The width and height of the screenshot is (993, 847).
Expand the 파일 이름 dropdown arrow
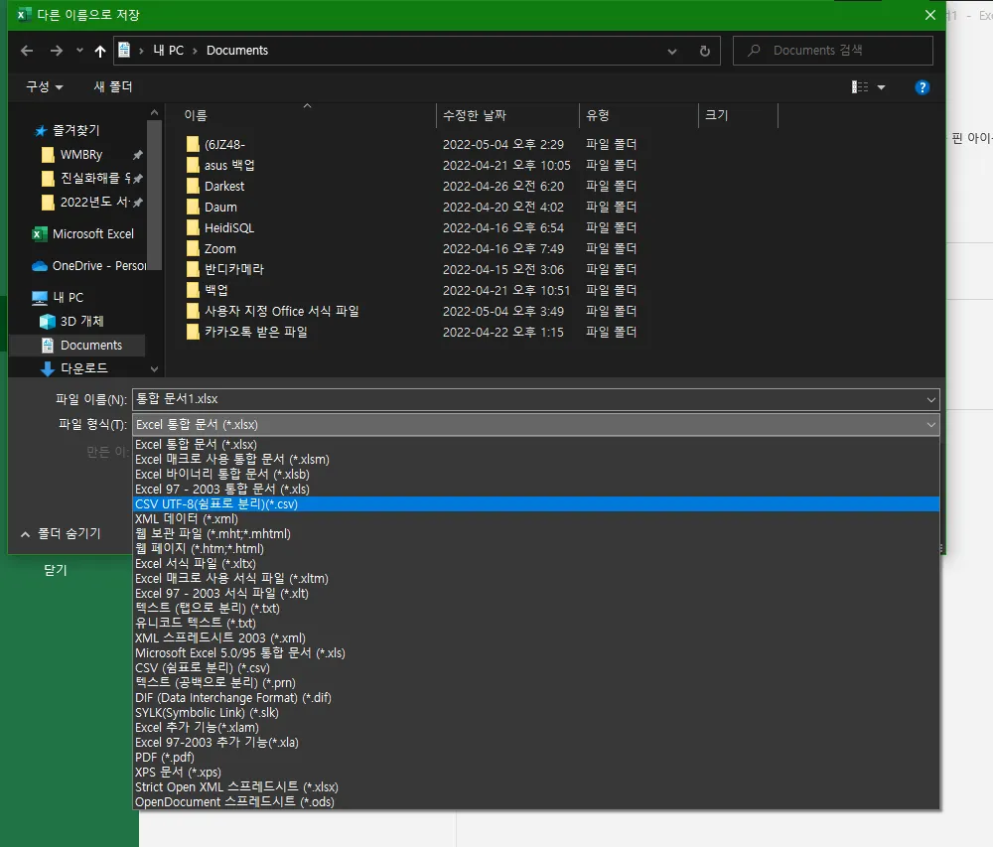pos(930,399)
